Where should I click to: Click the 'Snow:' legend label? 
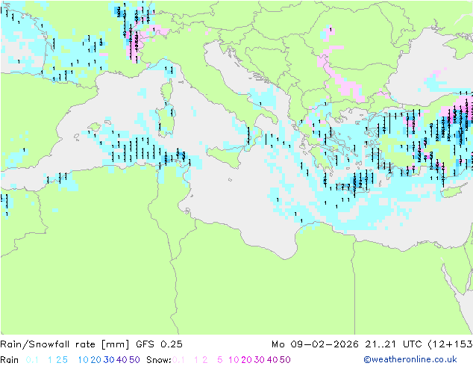[159, 360]
